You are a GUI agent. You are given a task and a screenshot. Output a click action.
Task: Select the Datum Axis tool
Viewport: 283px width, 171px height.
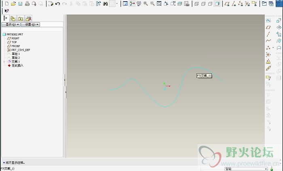pyautogui.click(x=268, y=34)
